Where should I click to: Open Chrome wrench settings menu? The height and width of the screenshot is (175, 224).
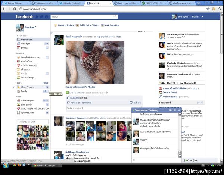220,9
